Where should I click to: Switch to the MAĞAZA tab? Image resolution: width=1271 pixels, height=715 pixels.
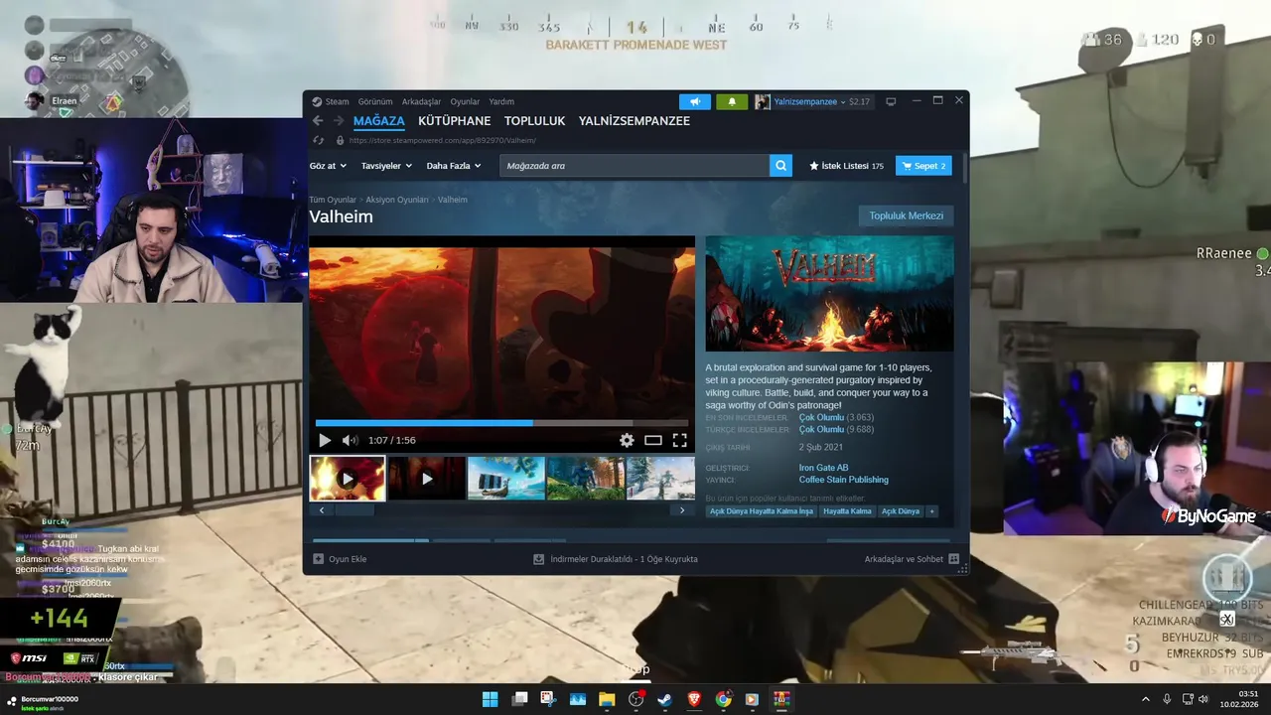tap(378, 121)
